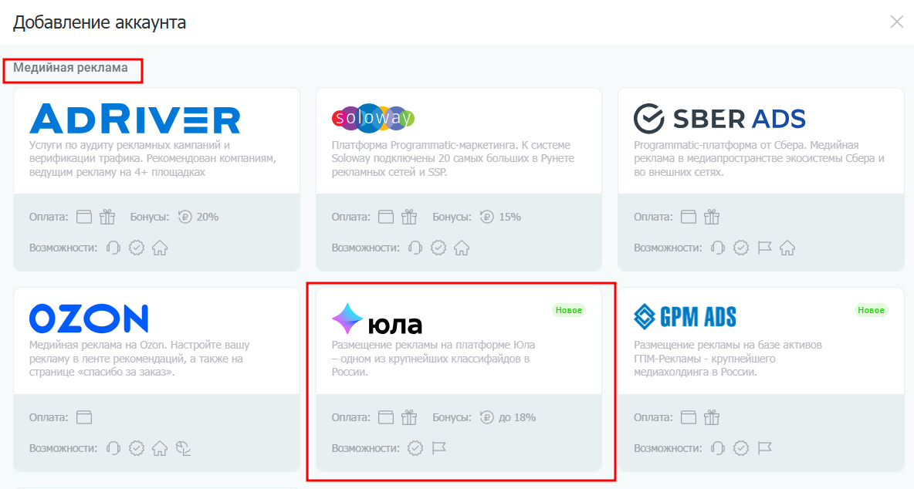
Task: Click the gift icon in Soloway card
Action: [x=409, y=218]
